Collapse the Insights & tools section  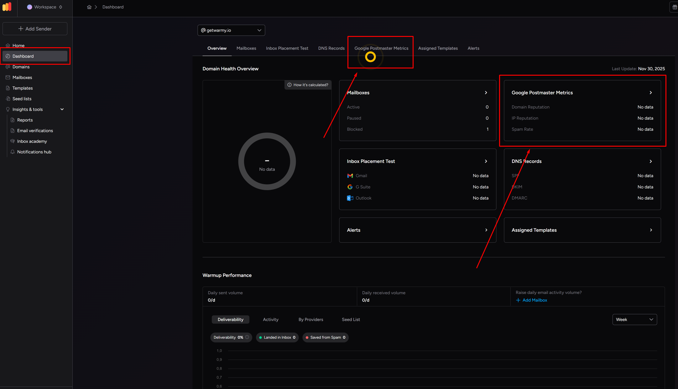click(62, 109)
